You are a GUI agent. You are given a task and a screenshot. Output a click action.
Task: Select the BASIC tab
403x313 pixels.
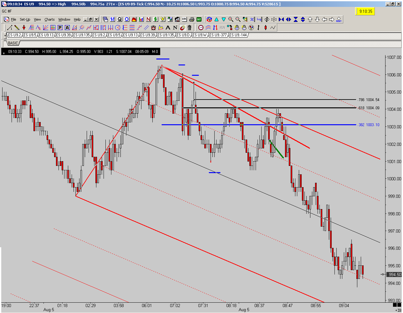pyautogui.click(x=13, y=43)
